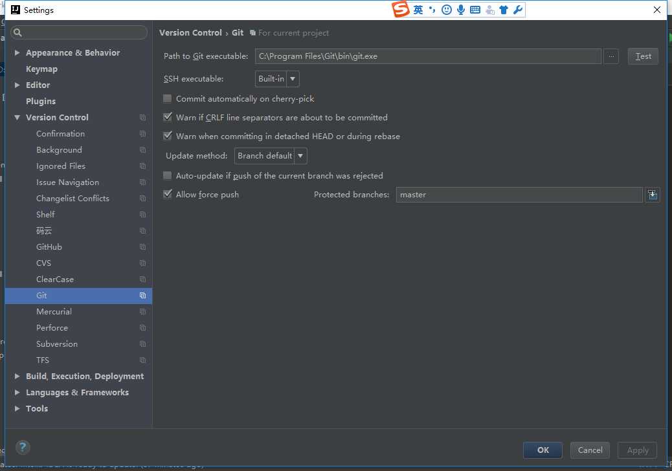Click the Sogou emoji smiley icon

(447, 10)
